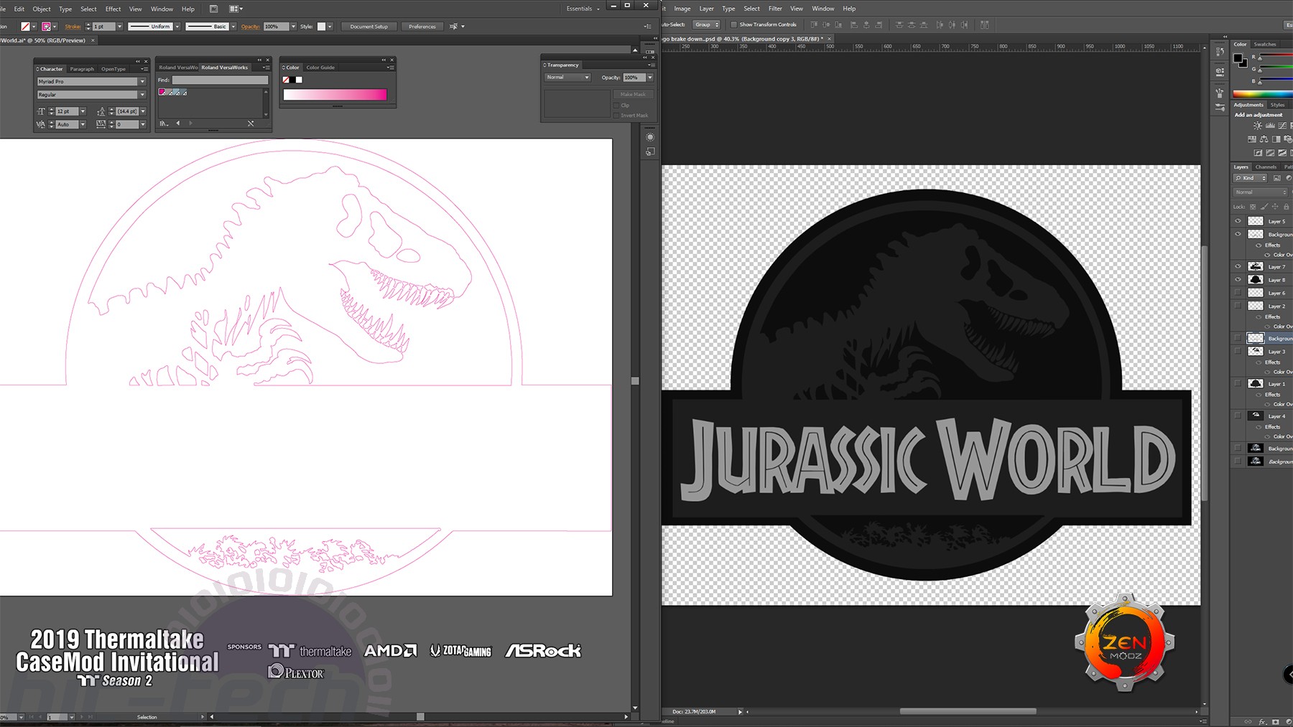Switch to the OpenType panel tab
Viewport: 1293px width, 727px height.
click(x=113, y=69)
